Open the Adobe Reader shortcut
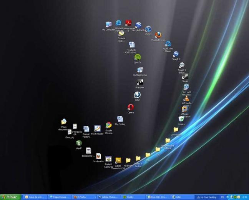The height and width of the screenshot is (200, 249). point(128,23)
